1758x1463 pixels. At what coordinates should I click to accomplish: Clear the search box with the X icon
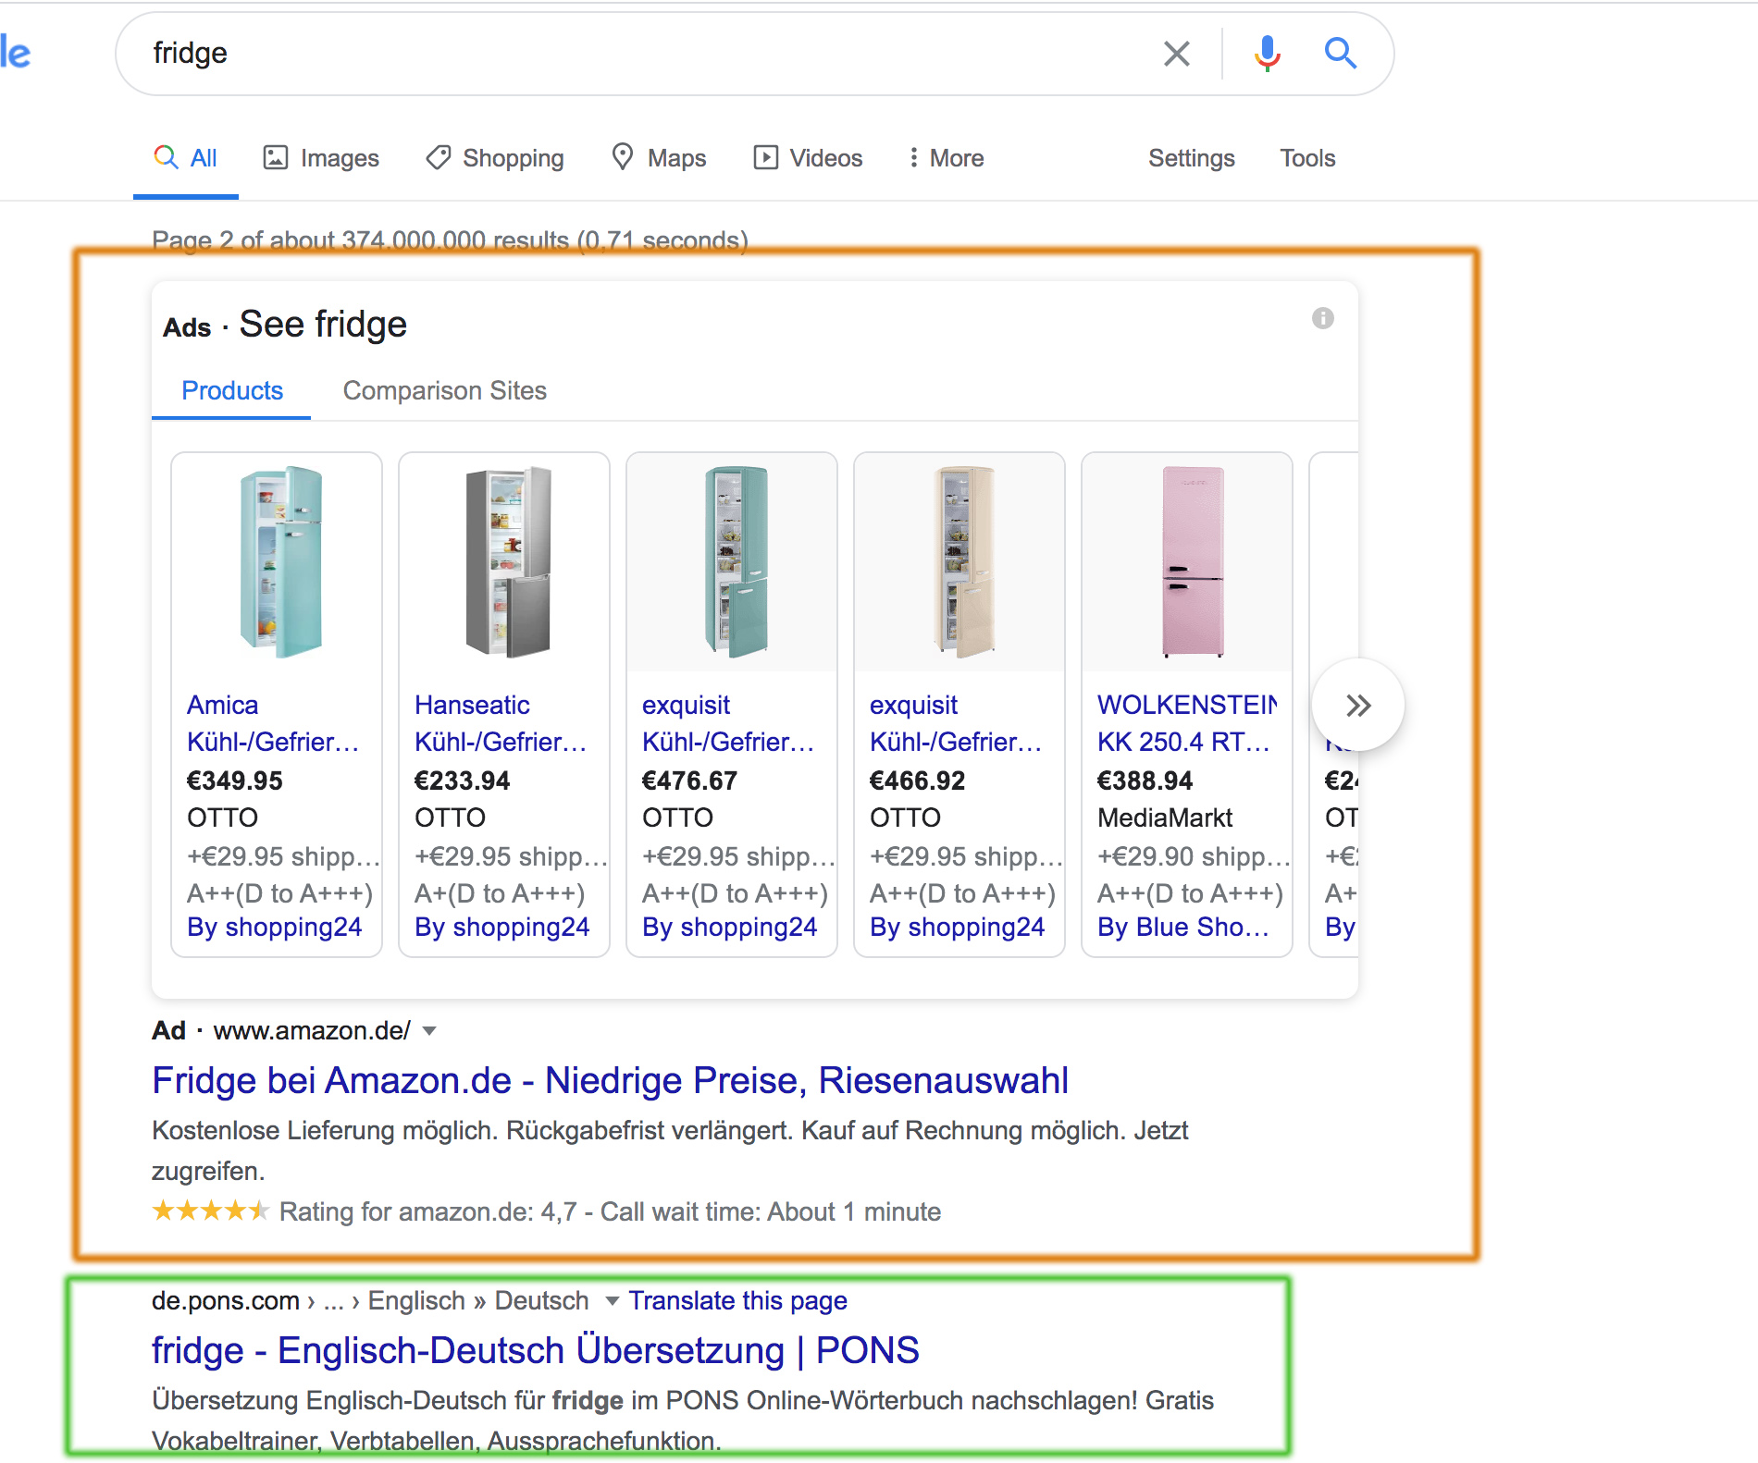click(1176, 54)
